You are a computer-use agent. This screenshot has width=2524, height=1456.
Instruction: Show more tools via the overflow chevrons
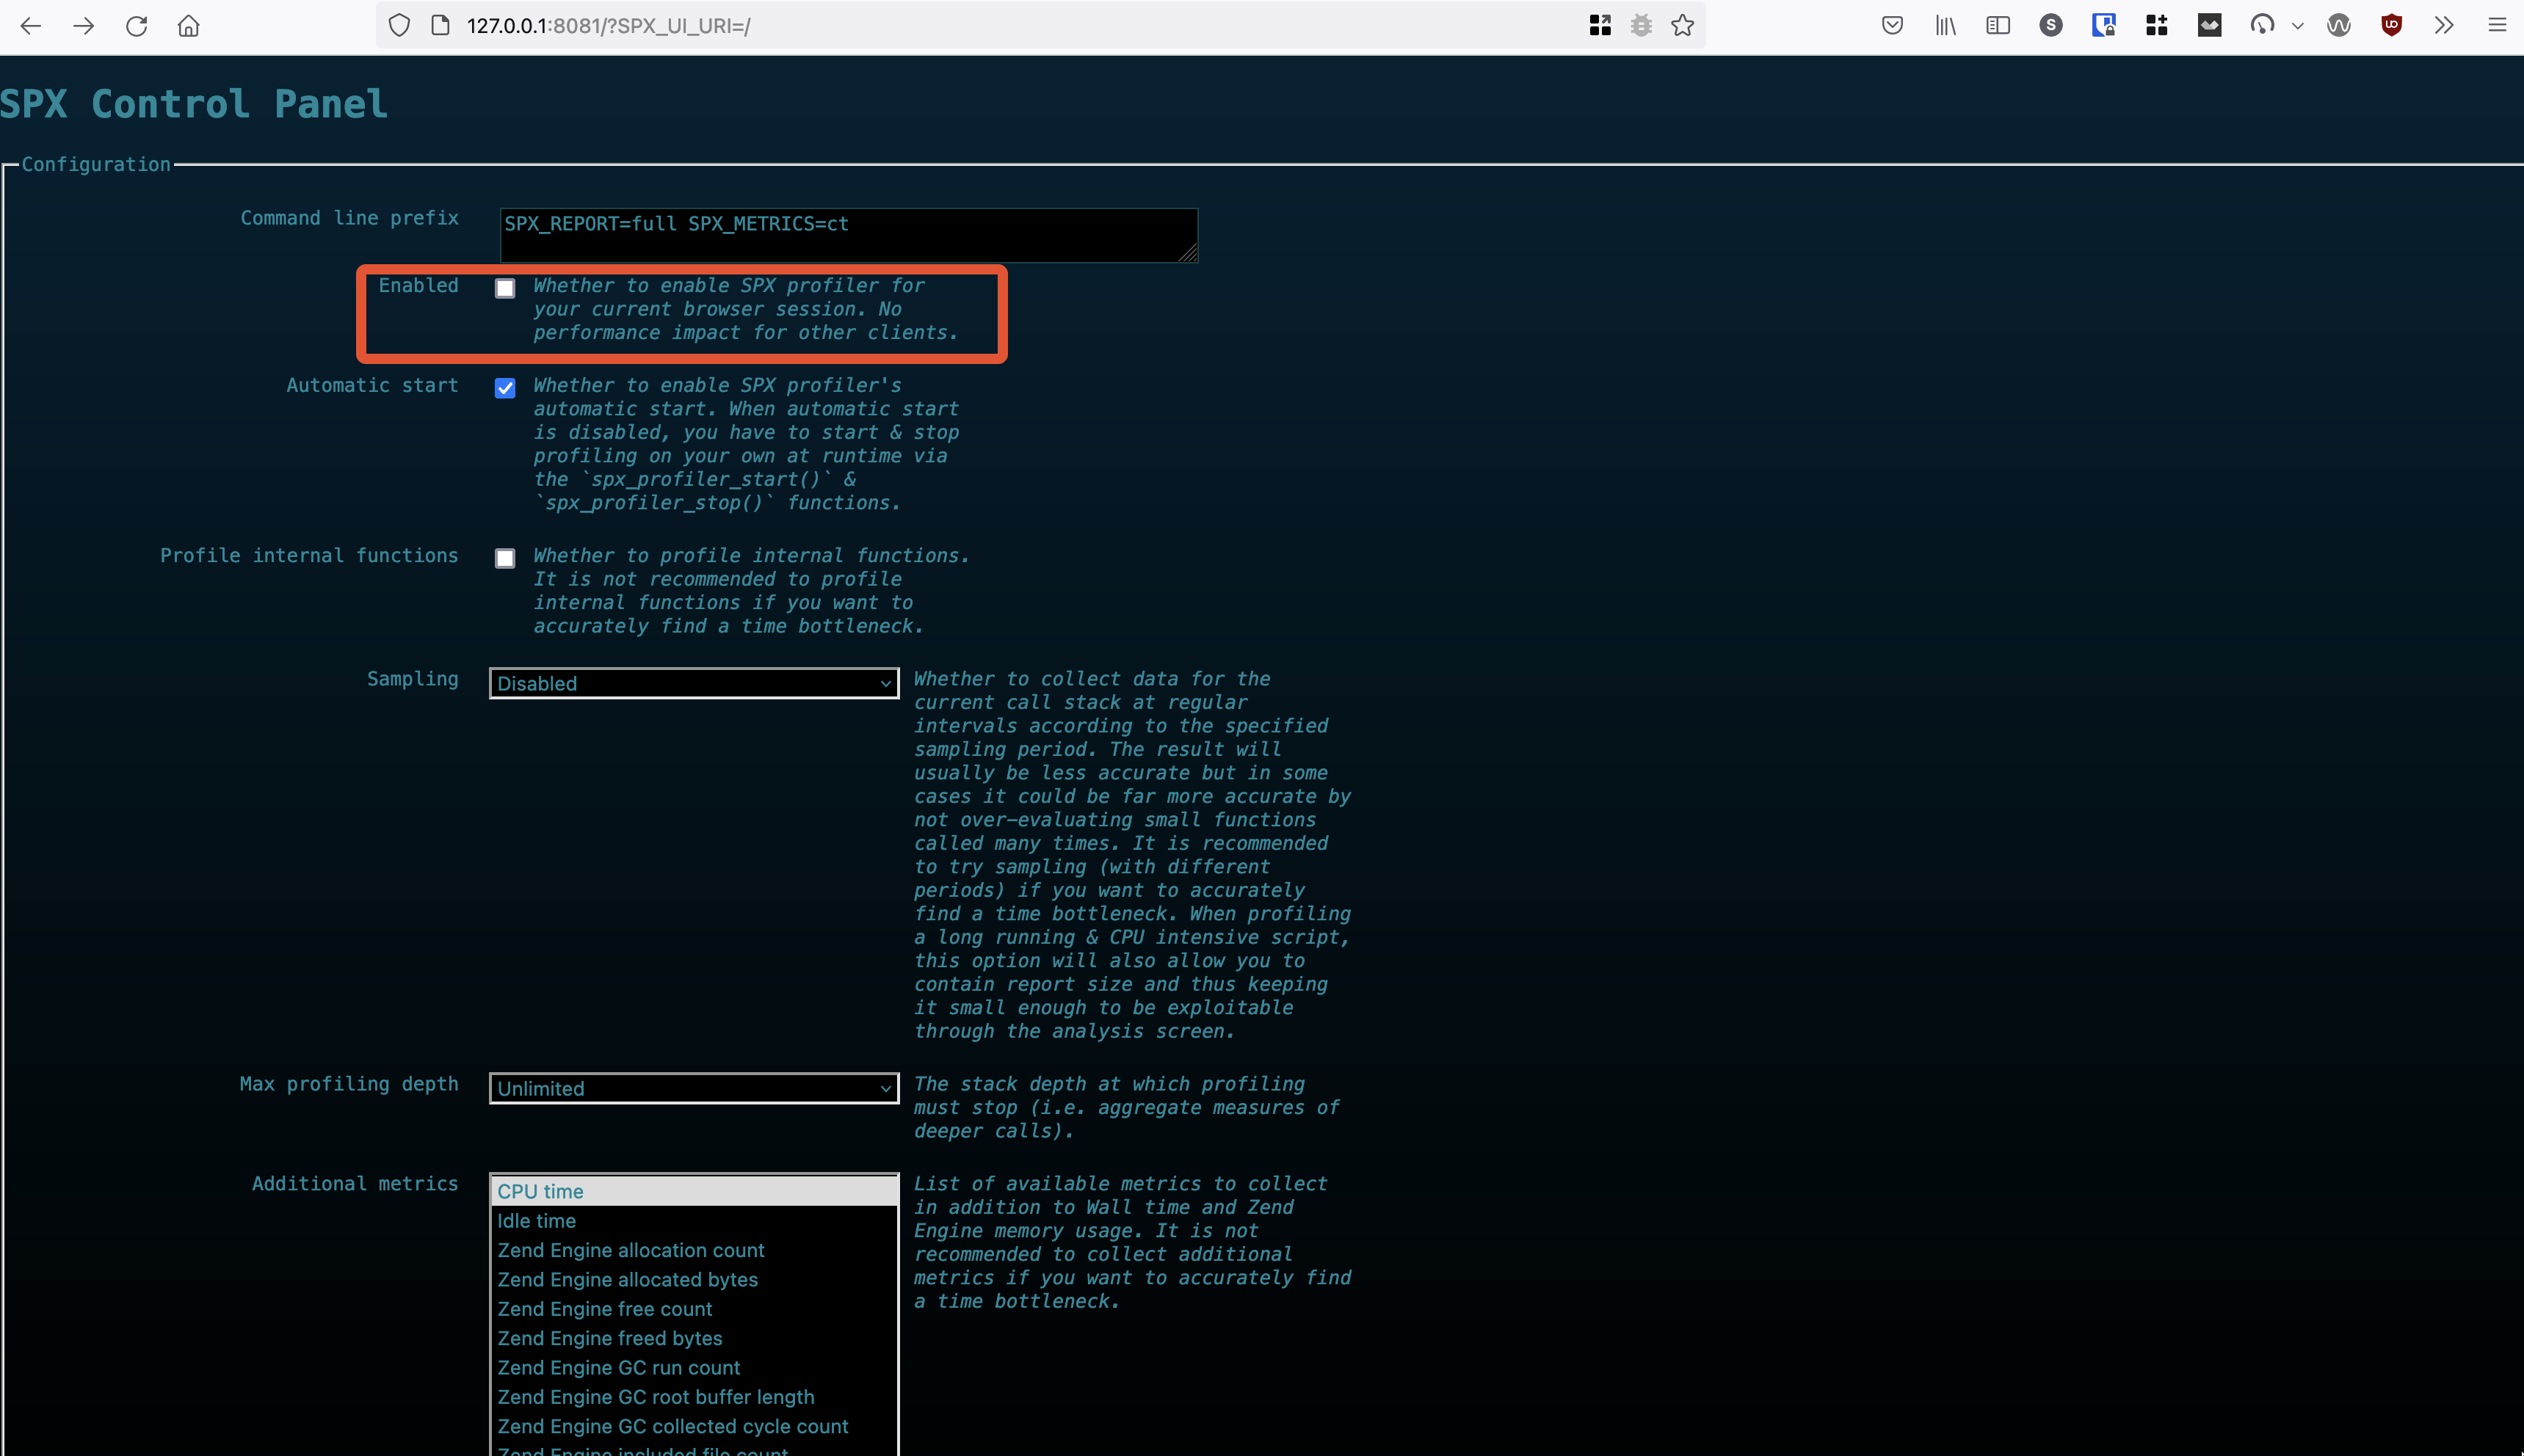[2444, 26]
